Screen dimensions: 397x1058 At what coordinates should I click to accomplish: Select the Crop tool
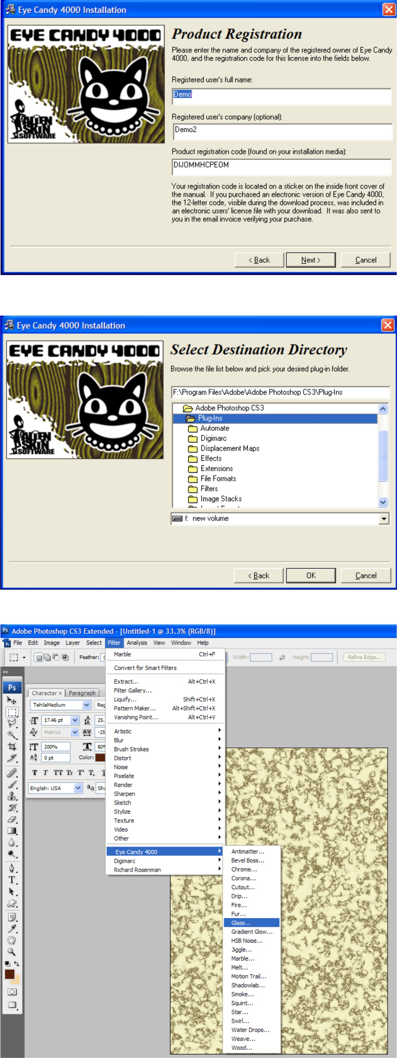pyautogui.click(x=11, y=747)
